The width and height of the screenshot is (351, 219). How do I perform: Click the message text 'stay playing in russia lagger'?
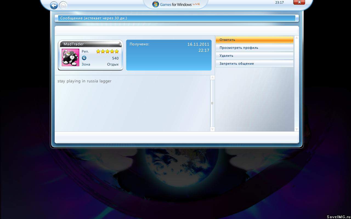(x=84, y=81)
